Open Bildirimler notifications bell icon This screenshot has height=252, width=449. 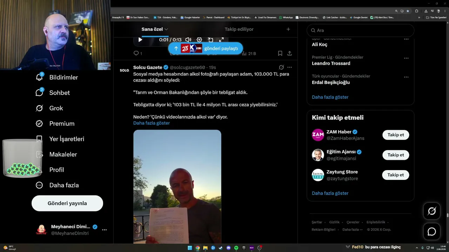pyautogui.click(x=39, y=77)
